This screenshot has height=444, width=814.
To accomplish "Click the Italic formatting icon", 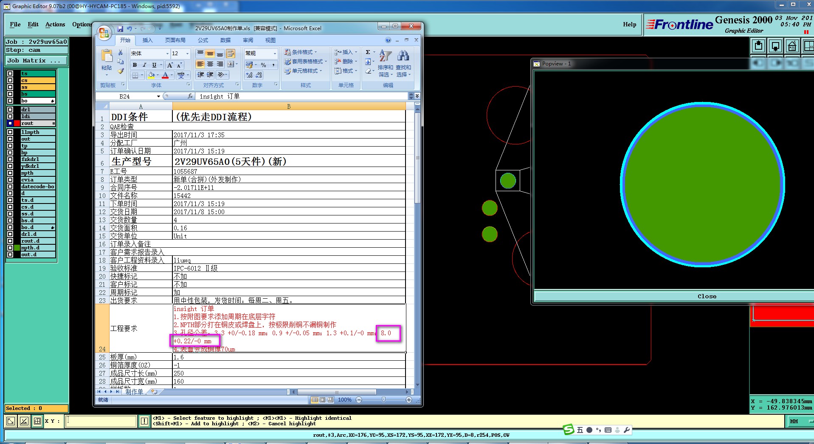I will click(144, 65).
